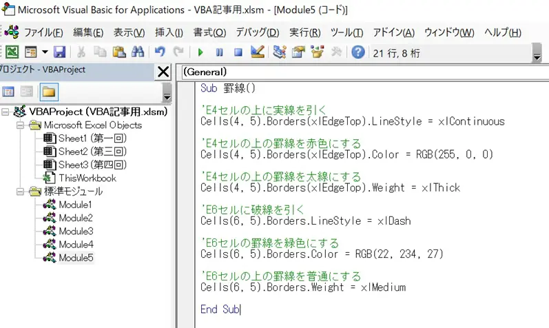Open the アドイン(A) menu
This screenshot has height=328, width=549.
point(393,32)
